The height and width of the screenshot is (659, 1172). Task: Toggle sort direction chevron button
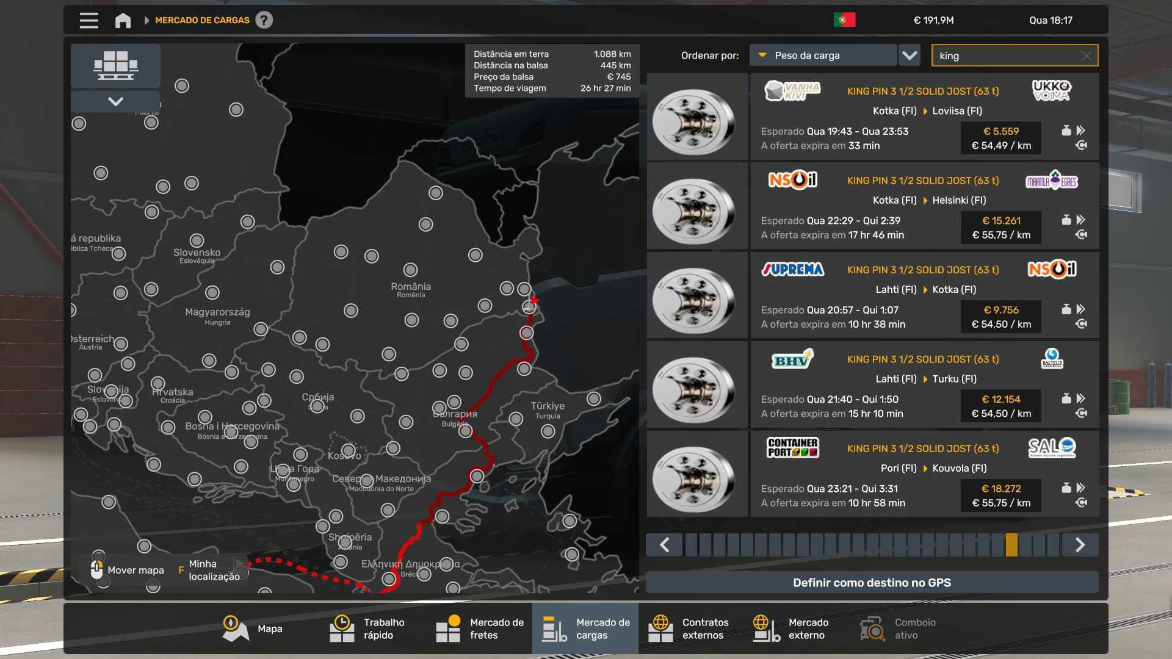(x=910, y=56)
